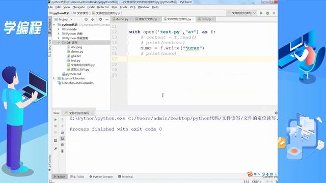Screen dimensions: 326x183
Task: Open the TODO tool window
Action: coord(77,176)
